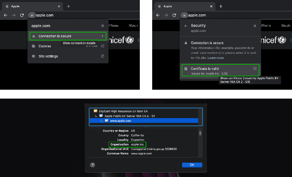The height and width of the screenshot is (177, 292).
Task: Click forward arrow in right browser toolbar
Action: coord(166,15)
